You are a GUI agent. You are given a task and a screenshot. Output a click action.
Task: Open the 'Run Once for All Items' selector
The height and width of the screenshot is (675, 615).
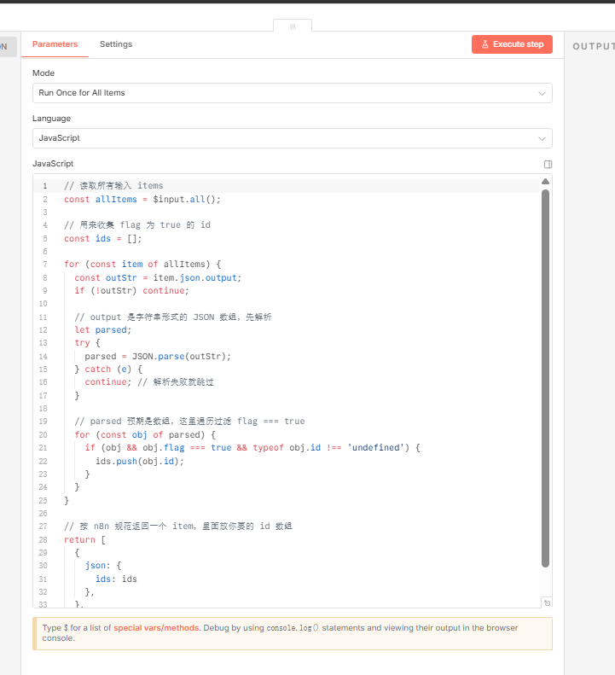[x=281, y=93]
